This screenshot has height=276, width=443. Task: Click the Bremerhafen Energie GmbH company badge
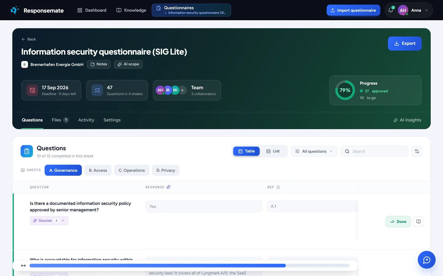point(25,64)
